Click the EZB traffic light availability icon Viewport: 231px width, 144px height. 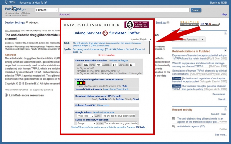coord(81,83)
